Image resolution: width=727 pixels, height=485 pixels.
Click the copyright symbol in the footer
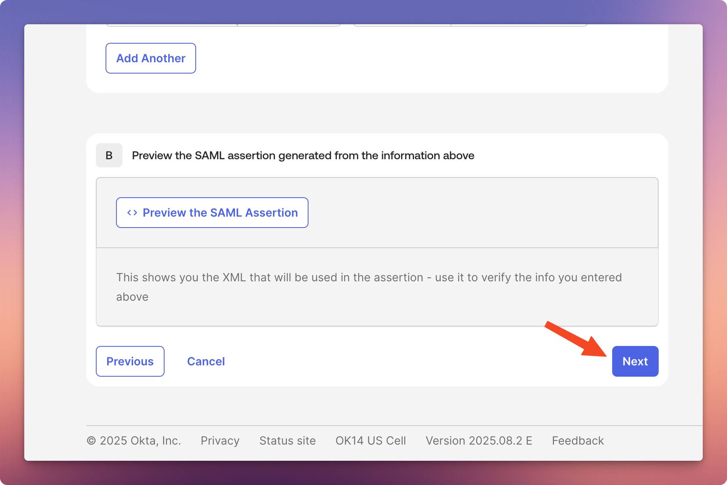(91, 441)
